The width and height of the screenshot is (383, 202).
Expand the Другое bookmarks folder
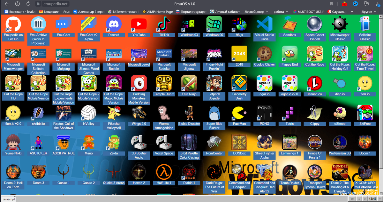(369, 11)
